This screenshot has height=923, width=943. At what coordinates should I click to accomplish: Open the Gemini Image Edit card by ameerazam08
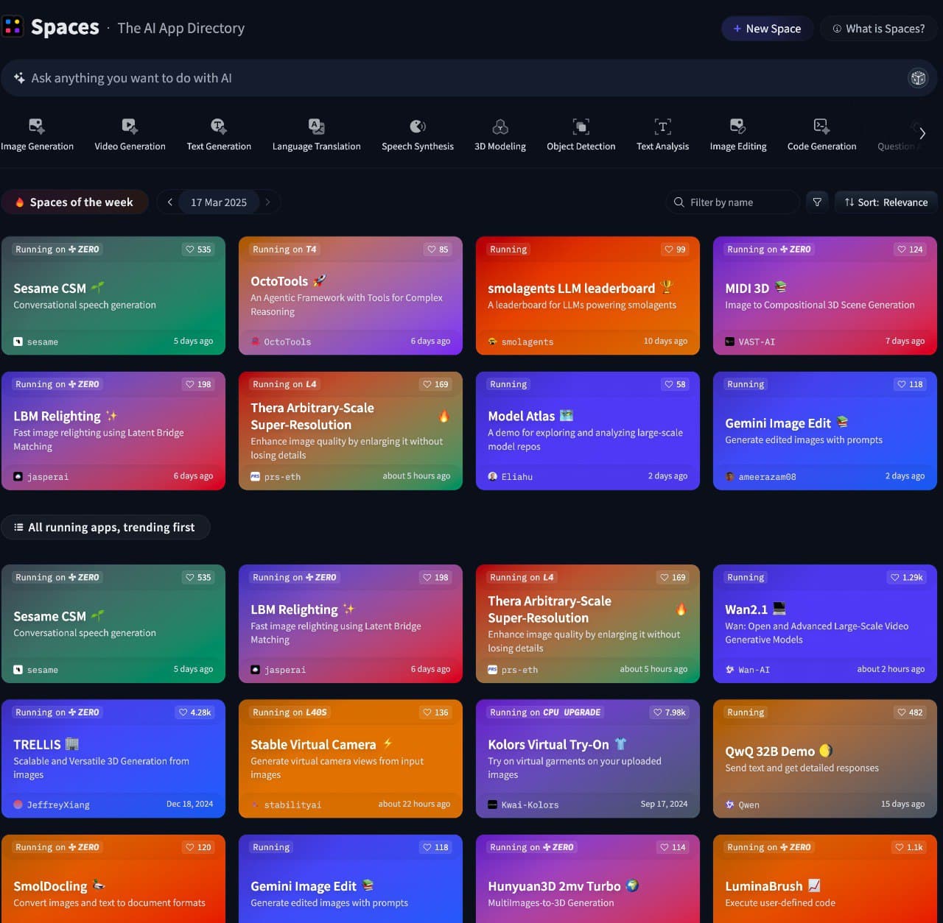824,431
